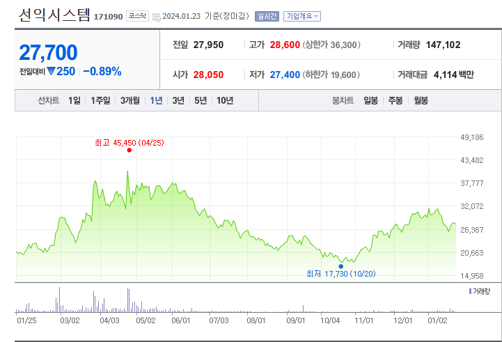Select the 1일 line chart tab
502x342 pixels.
tap(74, 100)
